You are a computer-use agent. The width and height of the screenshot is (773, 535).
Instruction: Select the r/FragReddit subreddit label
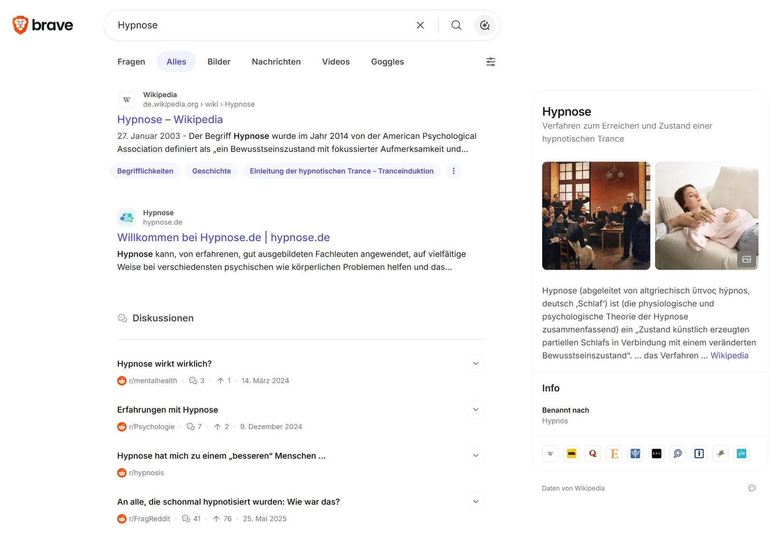click(x=149, y=519)
